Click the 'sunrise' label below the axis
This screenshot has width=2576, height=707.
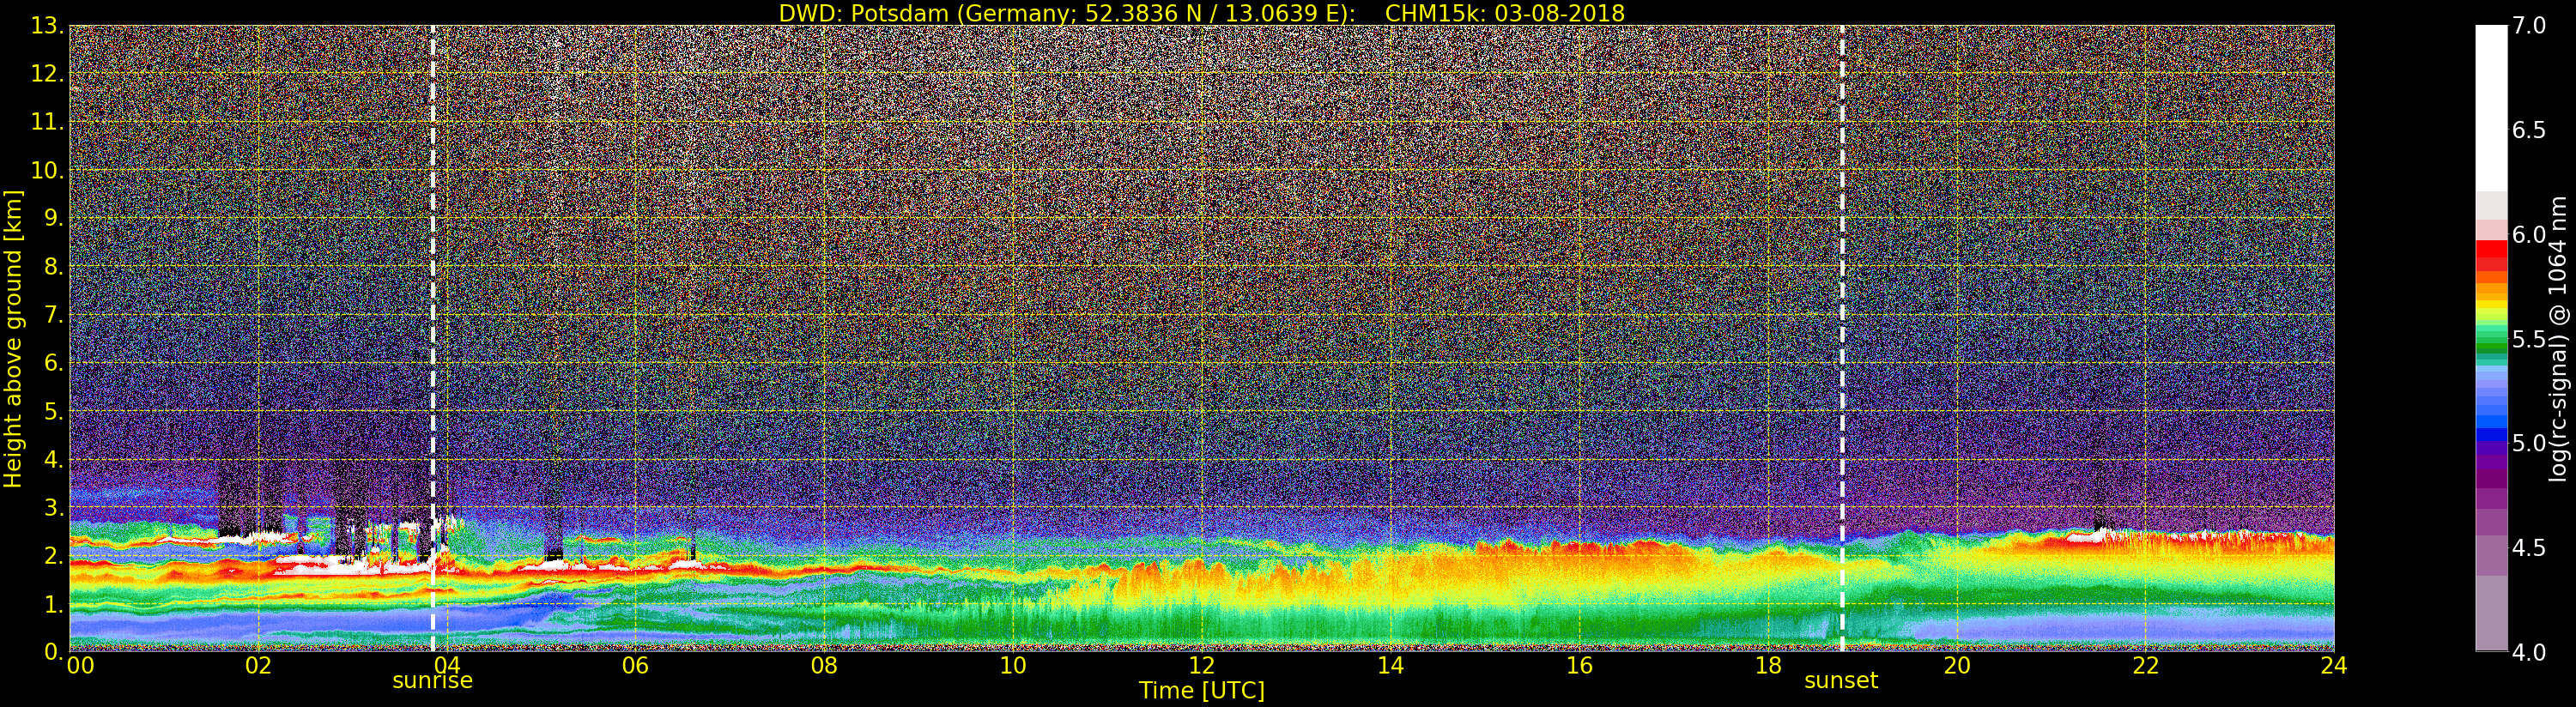coord(432,681)
